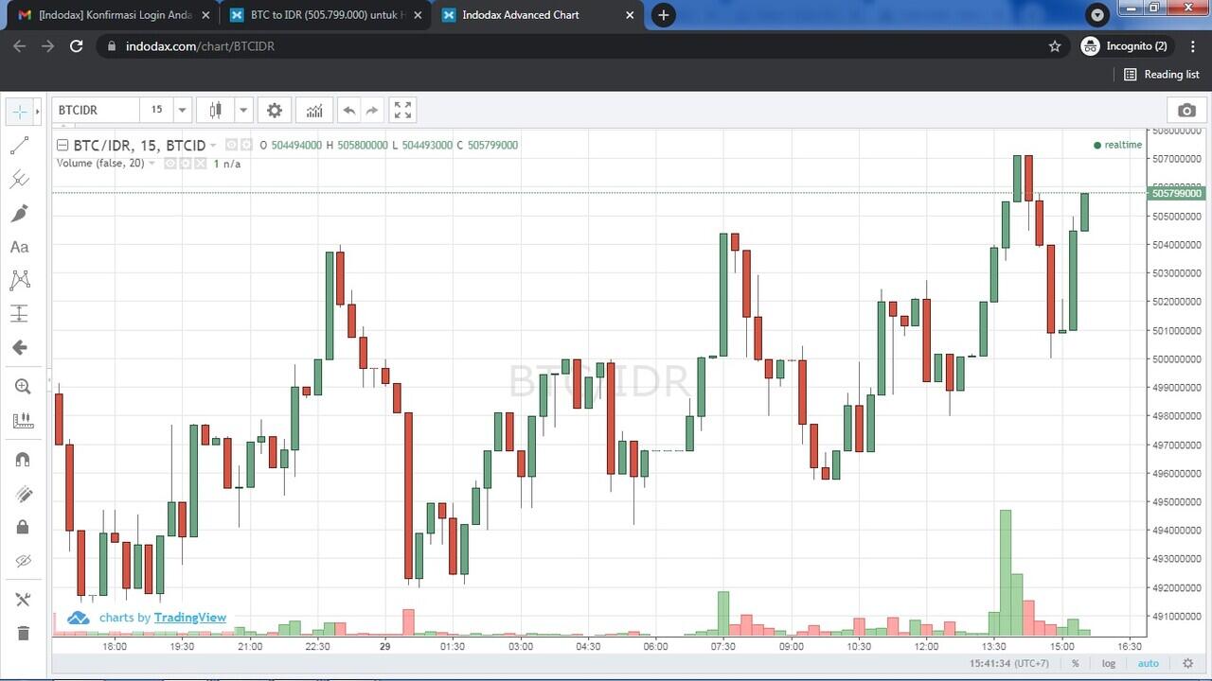Click the 15:41:34 (UTC+7) timezone clock
Image resolution: width=1212 pixels, height=681 pixels.
[1008, 664]
